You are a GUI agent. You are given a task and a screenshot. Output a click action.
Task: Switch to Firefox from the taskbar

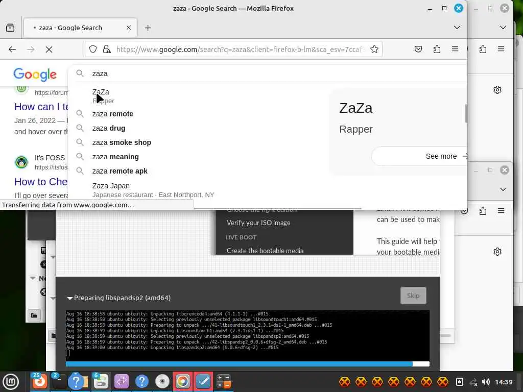pos(39,382)
